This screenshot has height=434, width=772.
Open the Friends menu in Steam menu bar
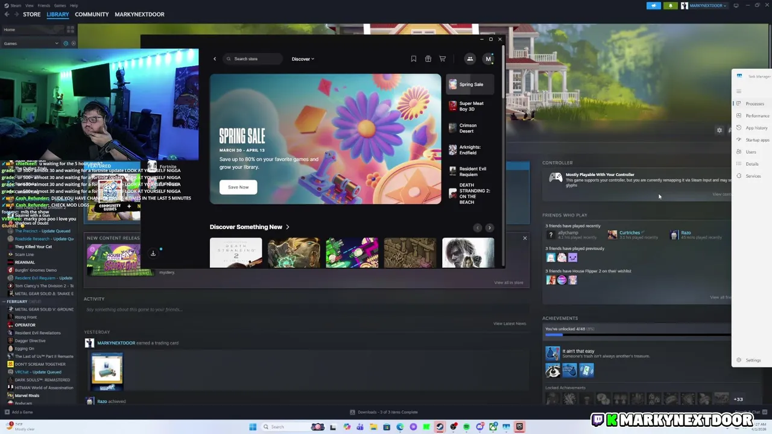click(x=44, y=5)
